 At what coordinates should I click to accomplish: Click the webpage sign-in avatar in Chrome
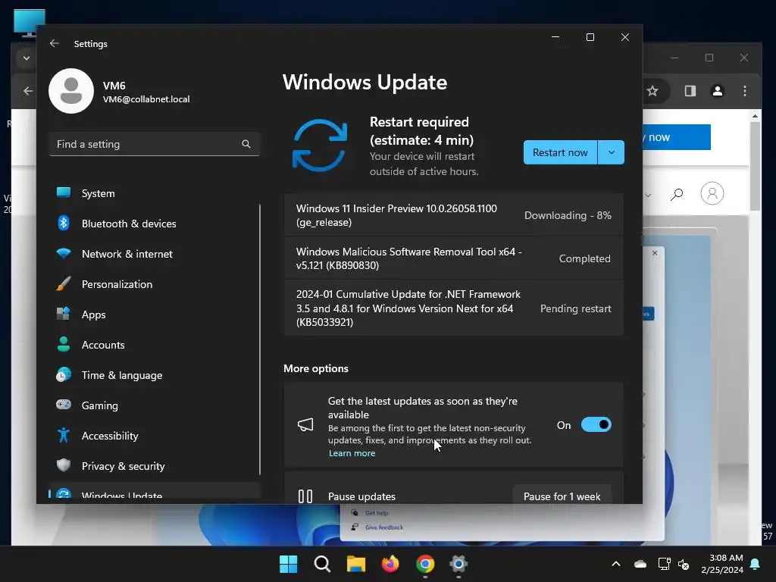pyautogui.click(x=712, y=193)
